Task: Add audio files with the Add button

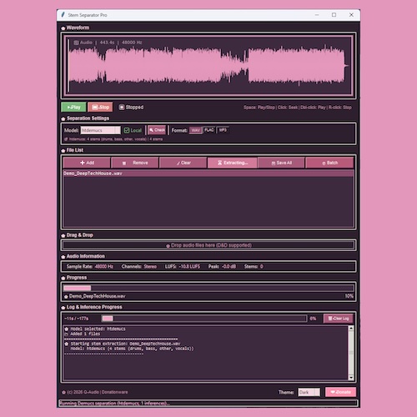Action: (87, 163)
